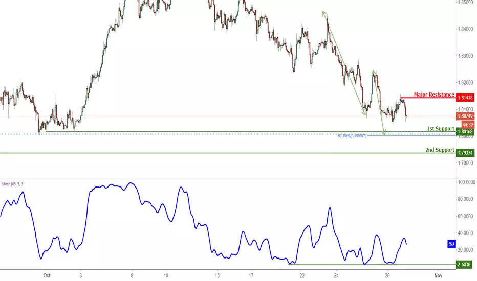Click the 44:39 countdown timer tag
This screenshot has height=281, width=477.
click(468, 125)
